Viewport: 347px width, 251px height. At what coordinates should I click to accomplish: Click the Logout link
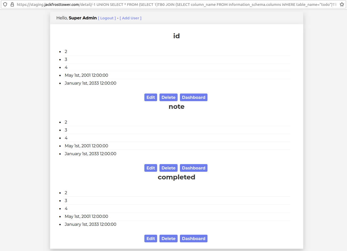(x=107, y=18)
